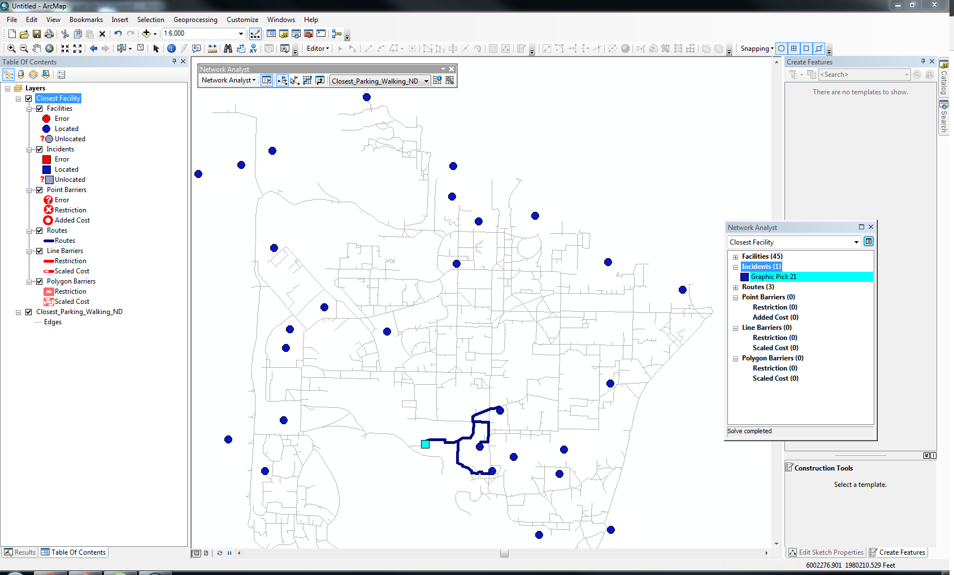Open the Geoprocessing menu

coord(195,20)
